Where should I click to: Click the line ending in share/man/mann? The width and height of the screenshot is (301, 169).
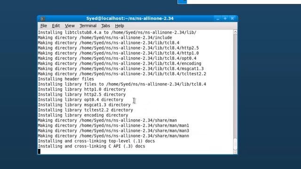click(113, 136)
